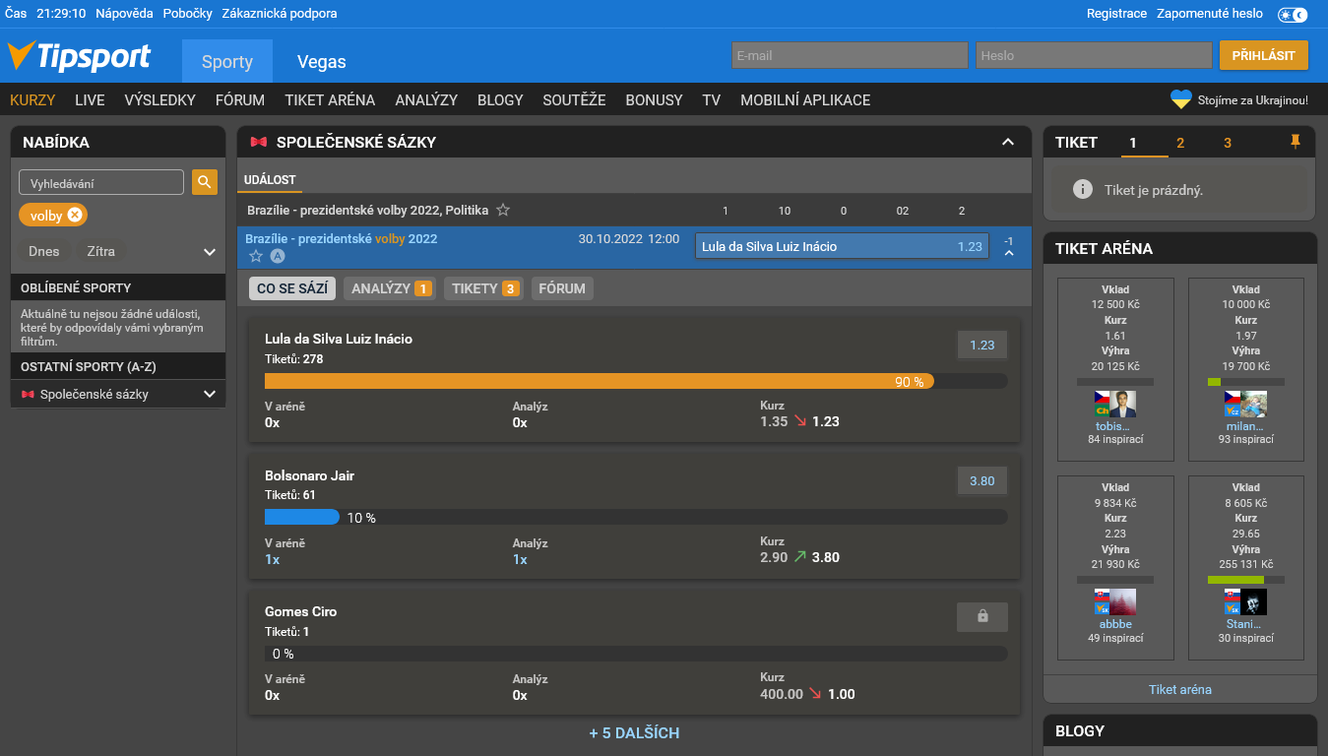Click the Tiket aréna footer link
Image resolution: width=1328 pixels, height=756 pixels.
[x=1180, y=689]
